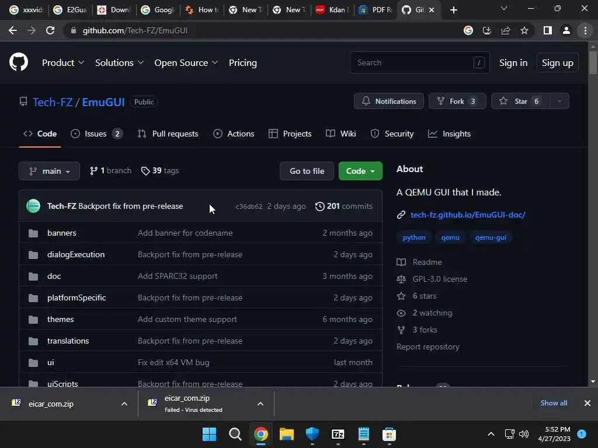Viewport: 598px width, 448px height.
Task: Open Windows taskbar search
Action: coord(235,434)
